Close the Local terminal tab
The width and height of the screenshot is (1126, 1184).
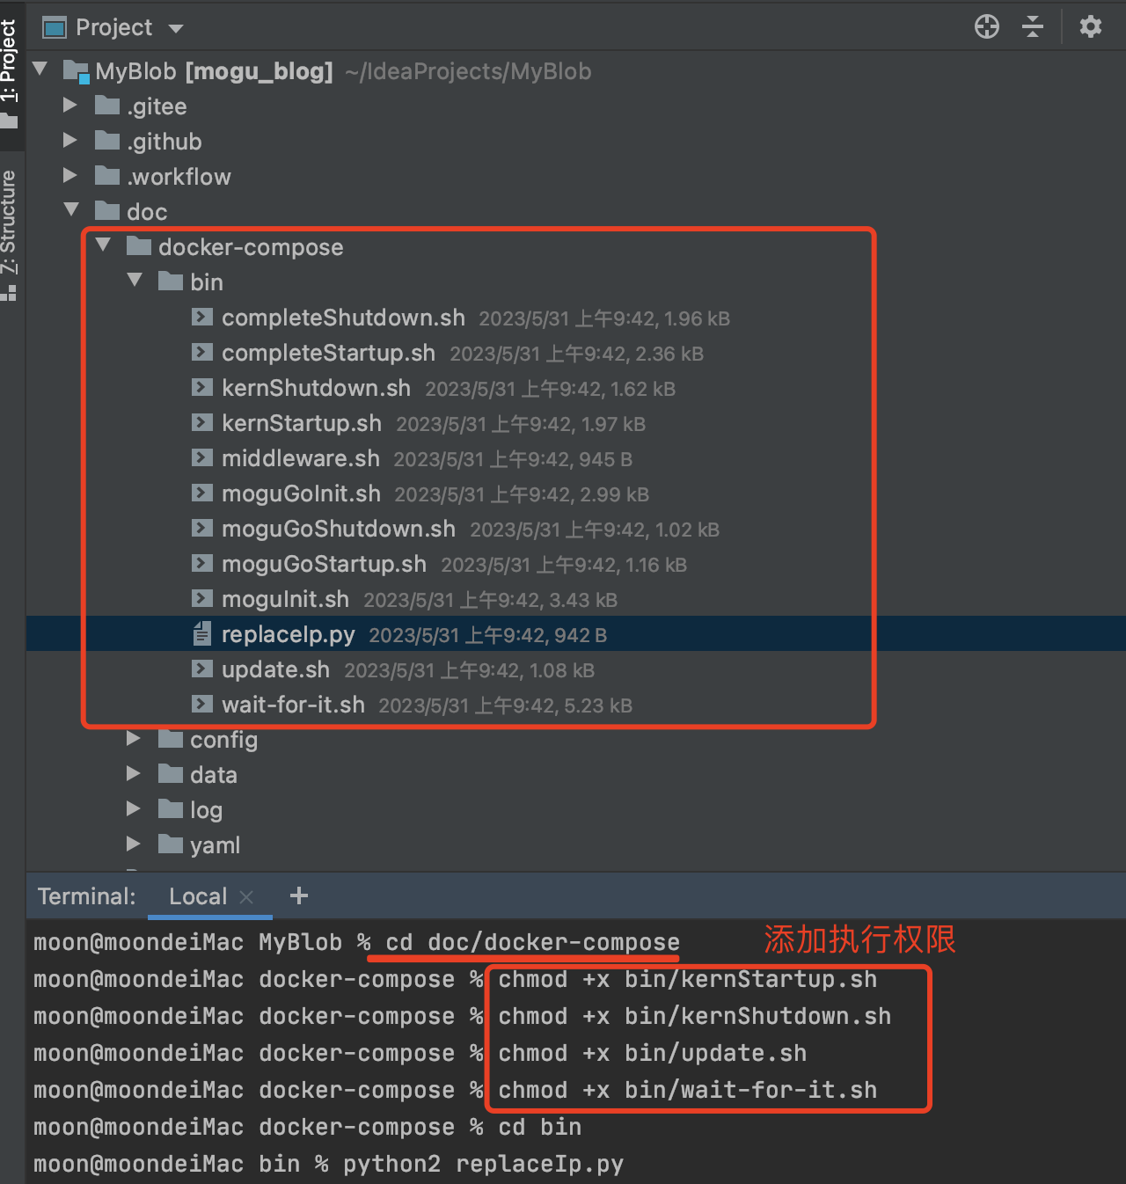click(246, 896)
